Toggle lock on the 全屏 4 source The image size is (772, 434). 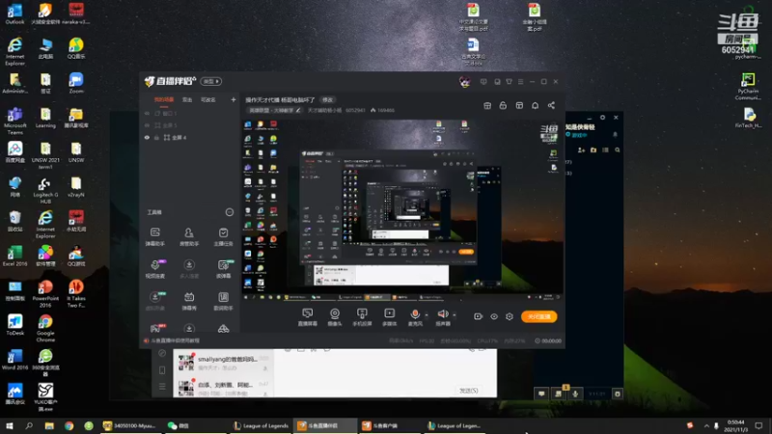click(156, 138)
